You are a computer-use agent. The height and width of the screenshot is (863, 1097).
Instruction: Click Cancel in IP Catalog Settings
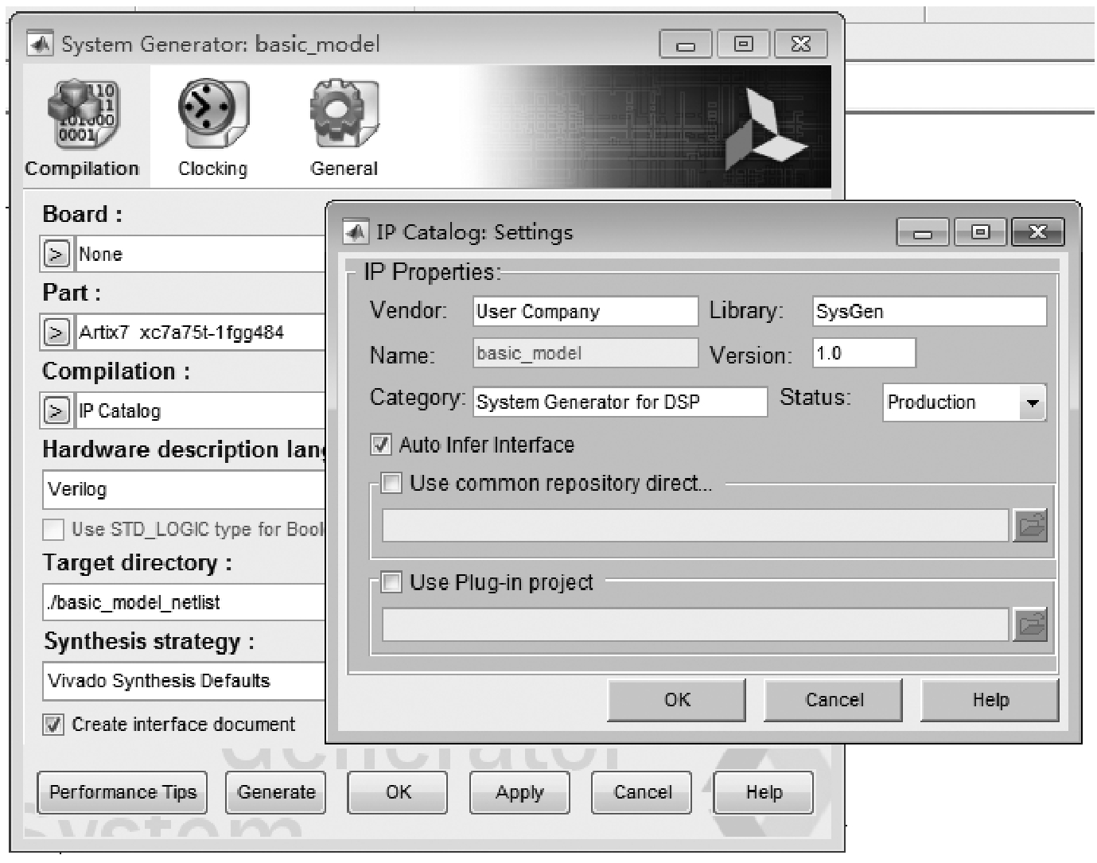[834, 700]
